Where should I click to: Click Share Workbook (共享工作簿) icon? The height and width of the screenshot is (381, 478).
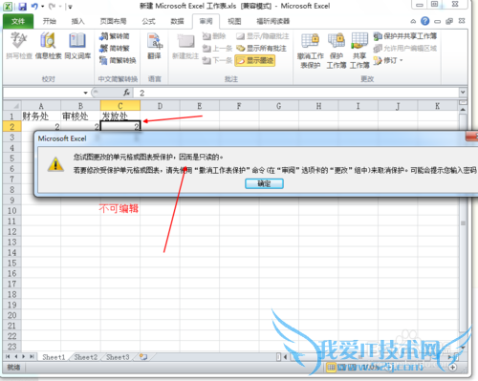[359, 51]
